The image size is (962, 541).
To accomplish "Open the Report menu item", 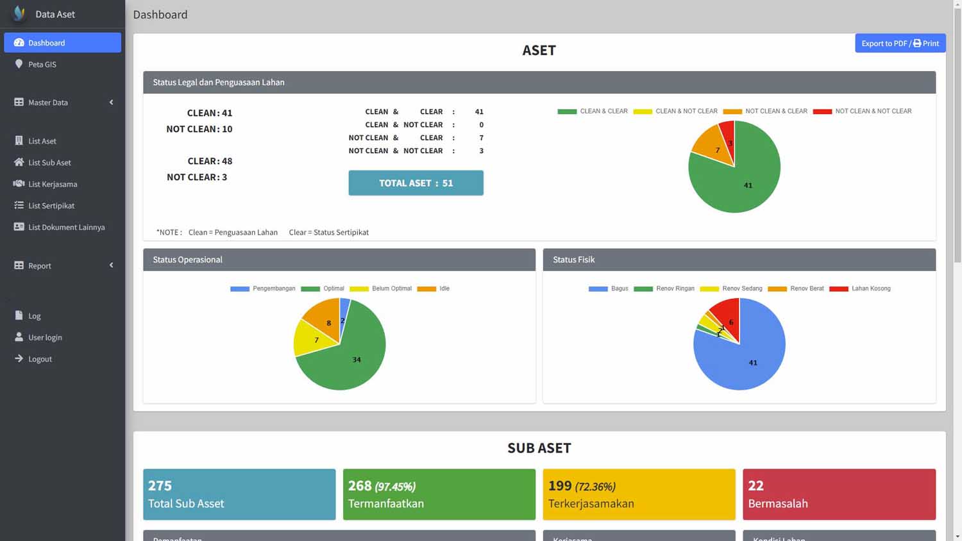I will click(39, 266).
